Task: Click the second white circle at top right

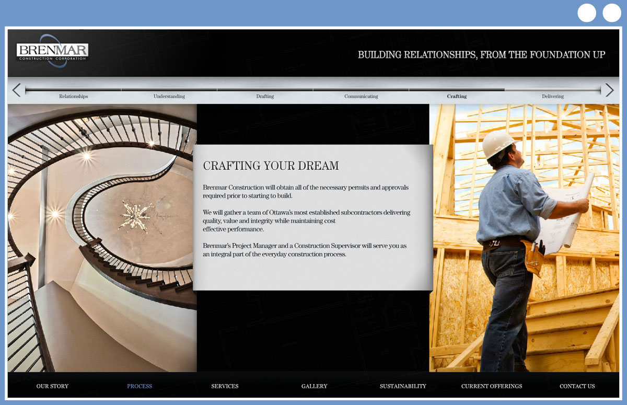Action: pos(612,13)
